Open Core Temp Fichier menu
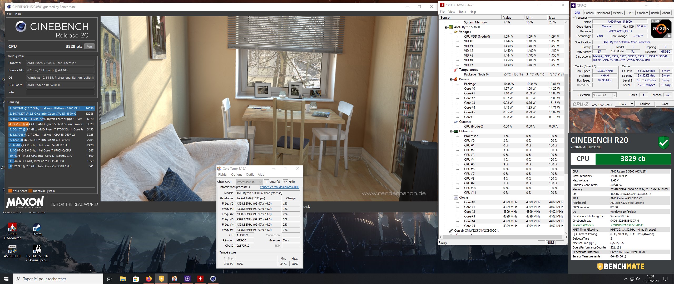The image size is (674, 284). [x=223, y=175]
